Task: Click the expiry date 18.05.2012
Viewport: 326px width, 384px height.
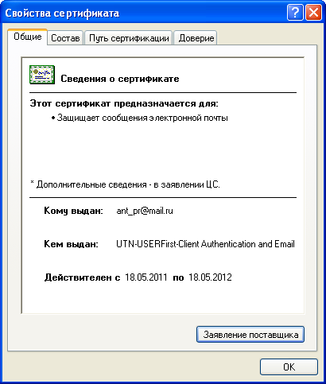Action: tap(210, 277)
